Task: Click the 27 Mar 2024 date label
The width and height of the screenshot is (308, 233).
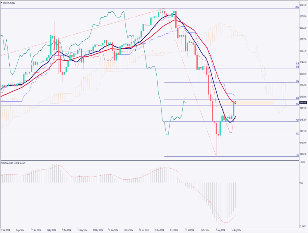Action: (6, 230)
